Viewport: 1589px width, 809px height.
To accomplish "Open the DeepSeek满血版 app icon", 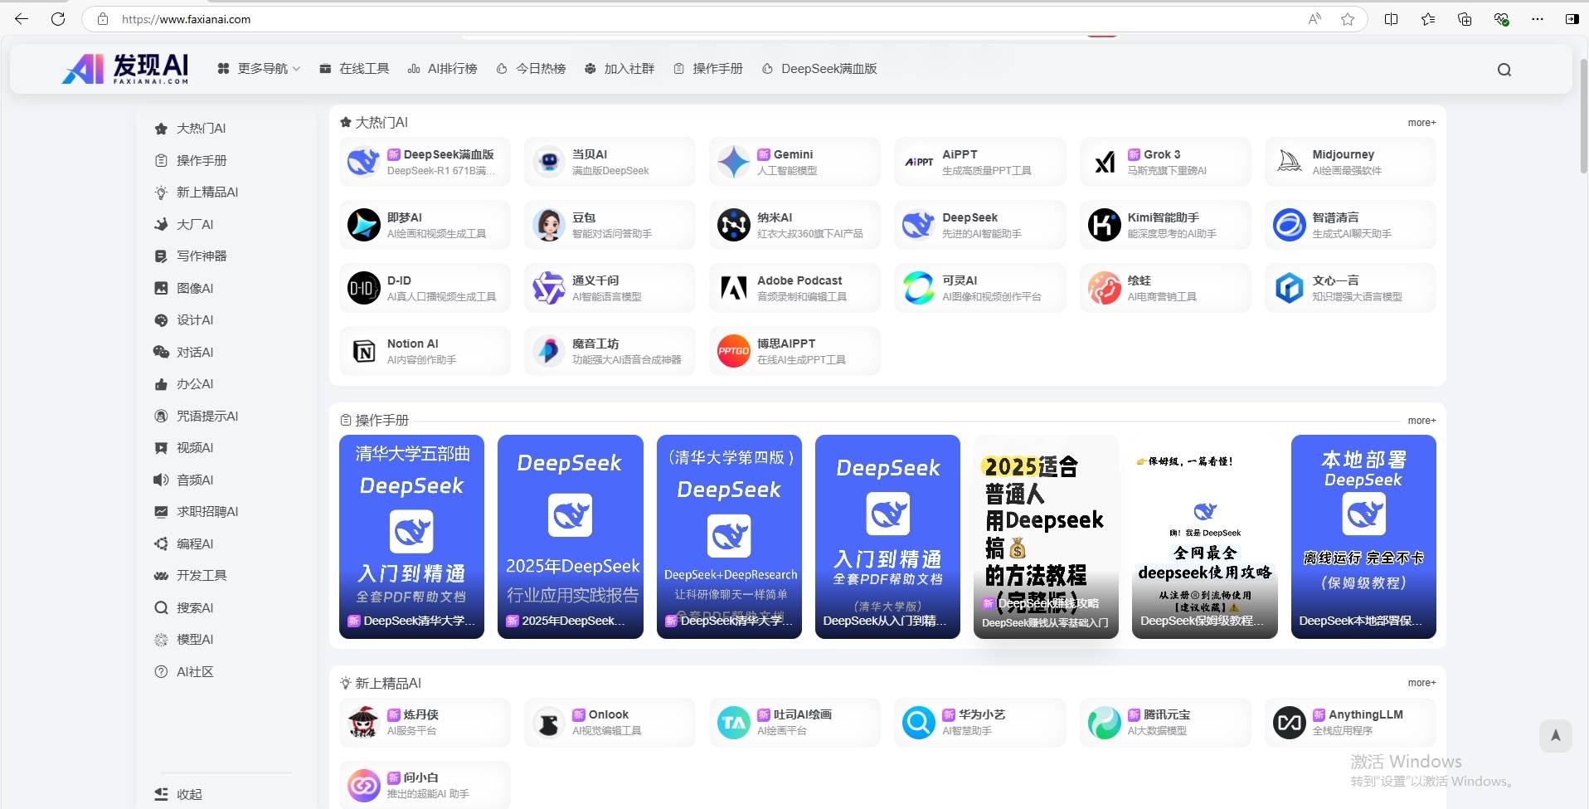I will pyautogui.click(x=363, y=162).
